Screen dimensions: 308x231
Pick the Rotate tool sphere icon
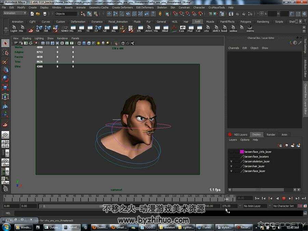[x=5, y=79]
